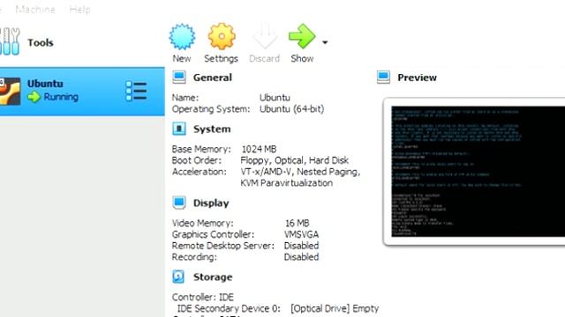The image size is (565, 317).
Task: Click the Preview section heading
Action: pos(417,77)
